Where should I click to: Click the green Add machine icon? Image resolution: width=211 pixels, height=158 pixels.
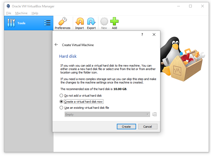point(114,23)
